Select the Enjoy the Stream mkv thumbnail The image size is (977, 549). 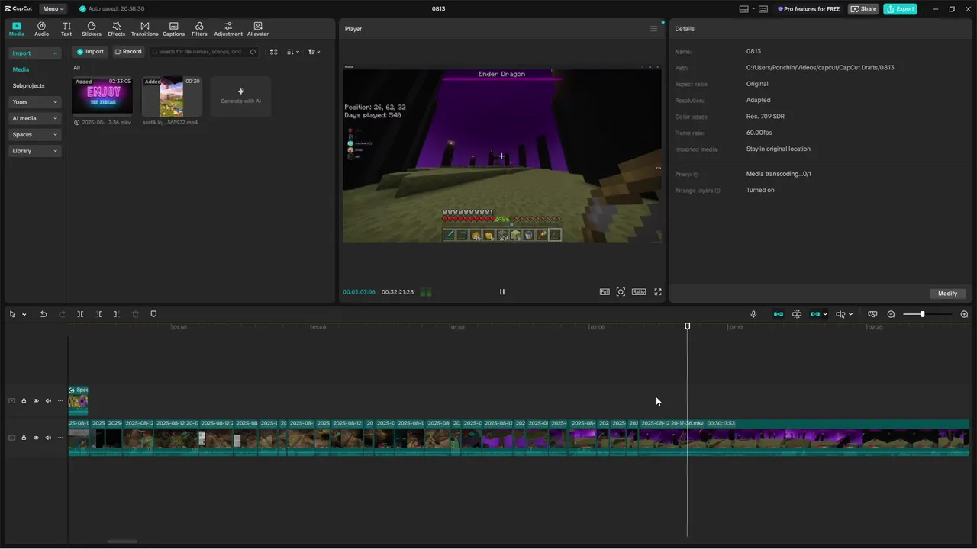pyautogui.click(x=102, y=96)
